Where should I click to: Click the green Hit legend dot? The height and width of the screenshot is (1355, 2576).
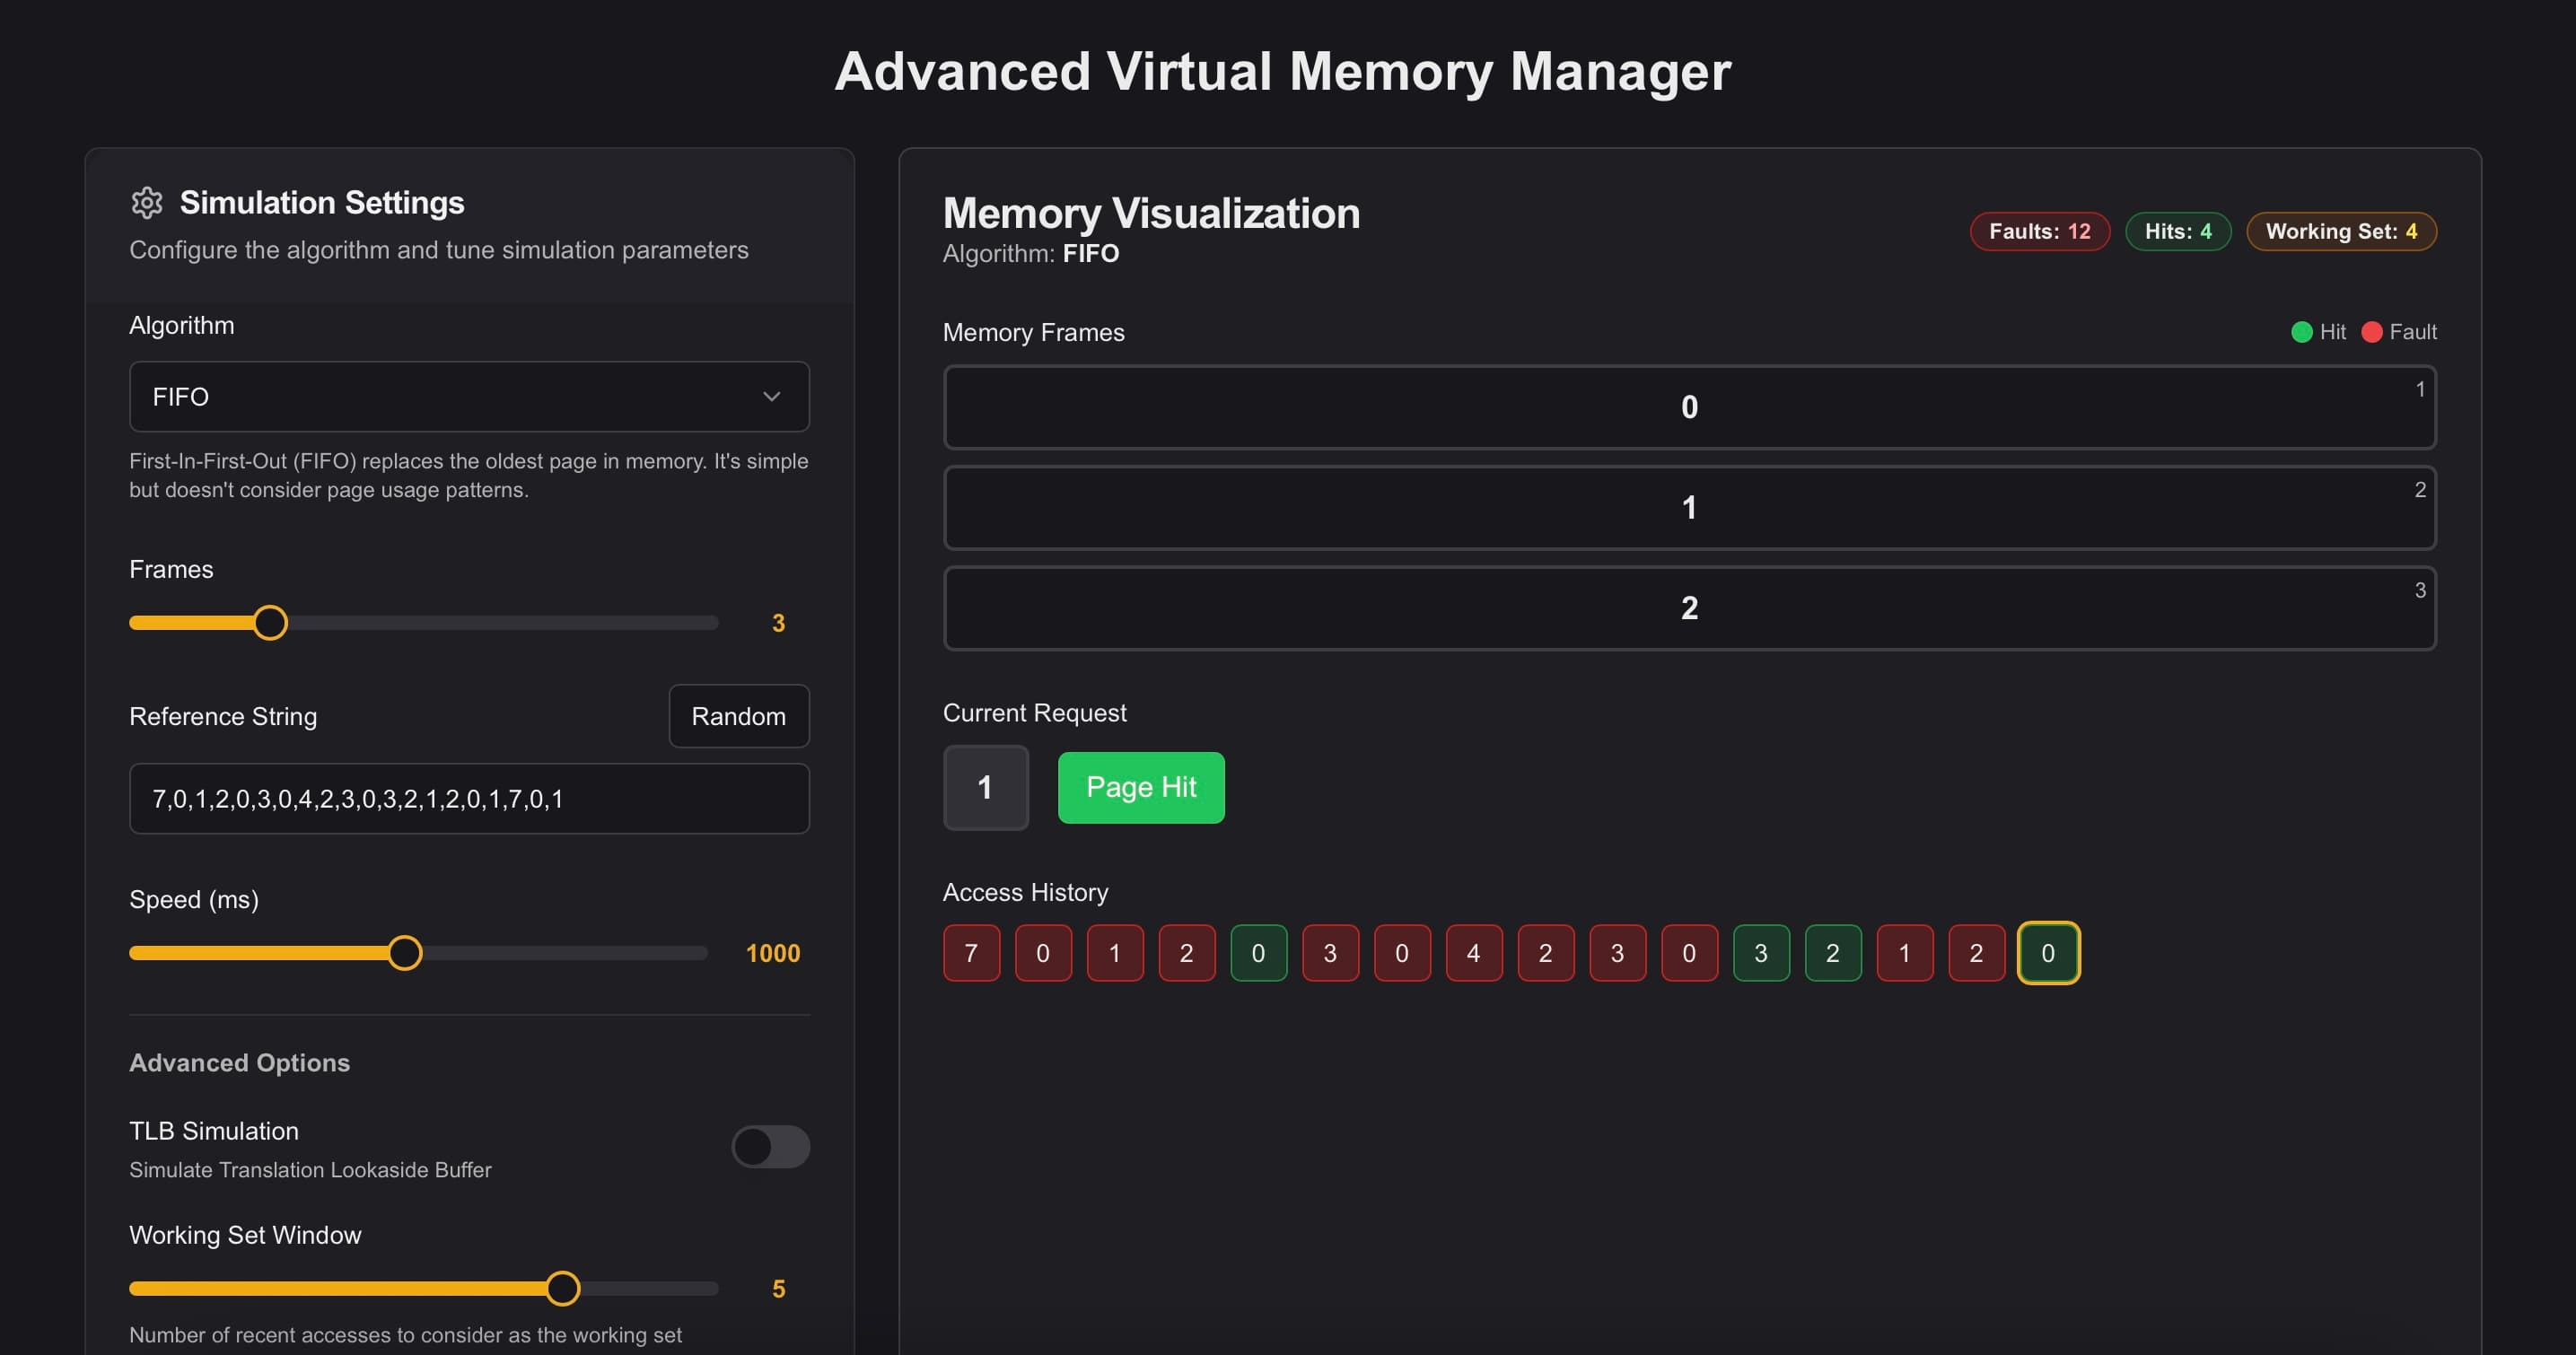click(x=2302, y=332)
